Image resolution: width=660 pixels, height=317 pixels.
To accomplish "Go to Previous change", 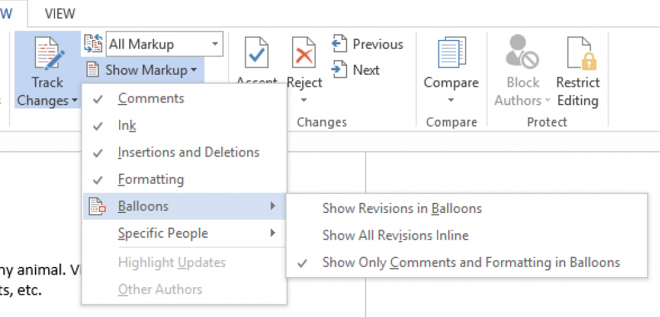I will pyautogui.click(x=368, y=44).
